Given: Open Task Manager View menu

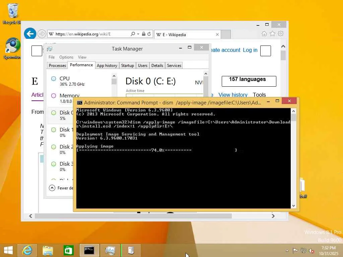Looking at the screenshot, I should coord(82,57).
